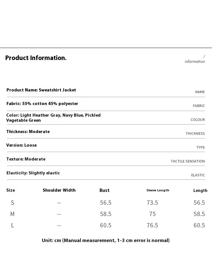The height and width of the screenshot is (278, 212).
Task: Click the small "information" label at top right
Action: [195, 61]
